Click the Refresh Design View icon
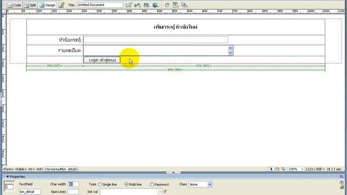347x195 pixels. click(x=167, y=5)
